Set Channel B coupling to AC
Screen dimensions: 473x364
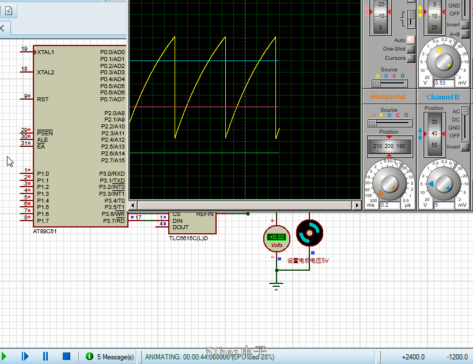[456, 112]
